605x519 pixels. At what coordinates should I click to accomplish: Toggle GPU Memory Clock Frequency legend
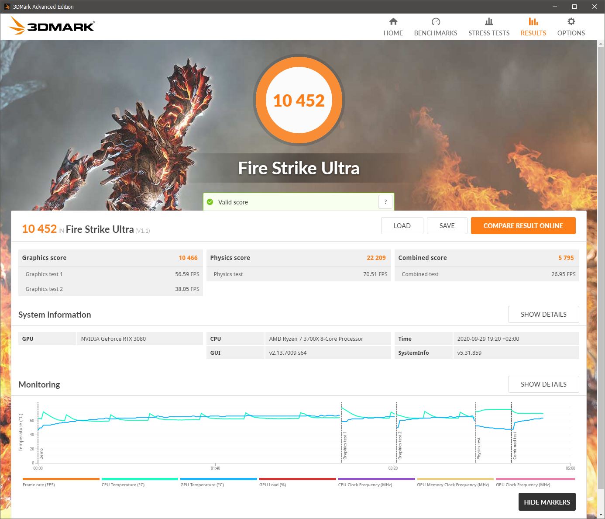(x=455, y=482)
